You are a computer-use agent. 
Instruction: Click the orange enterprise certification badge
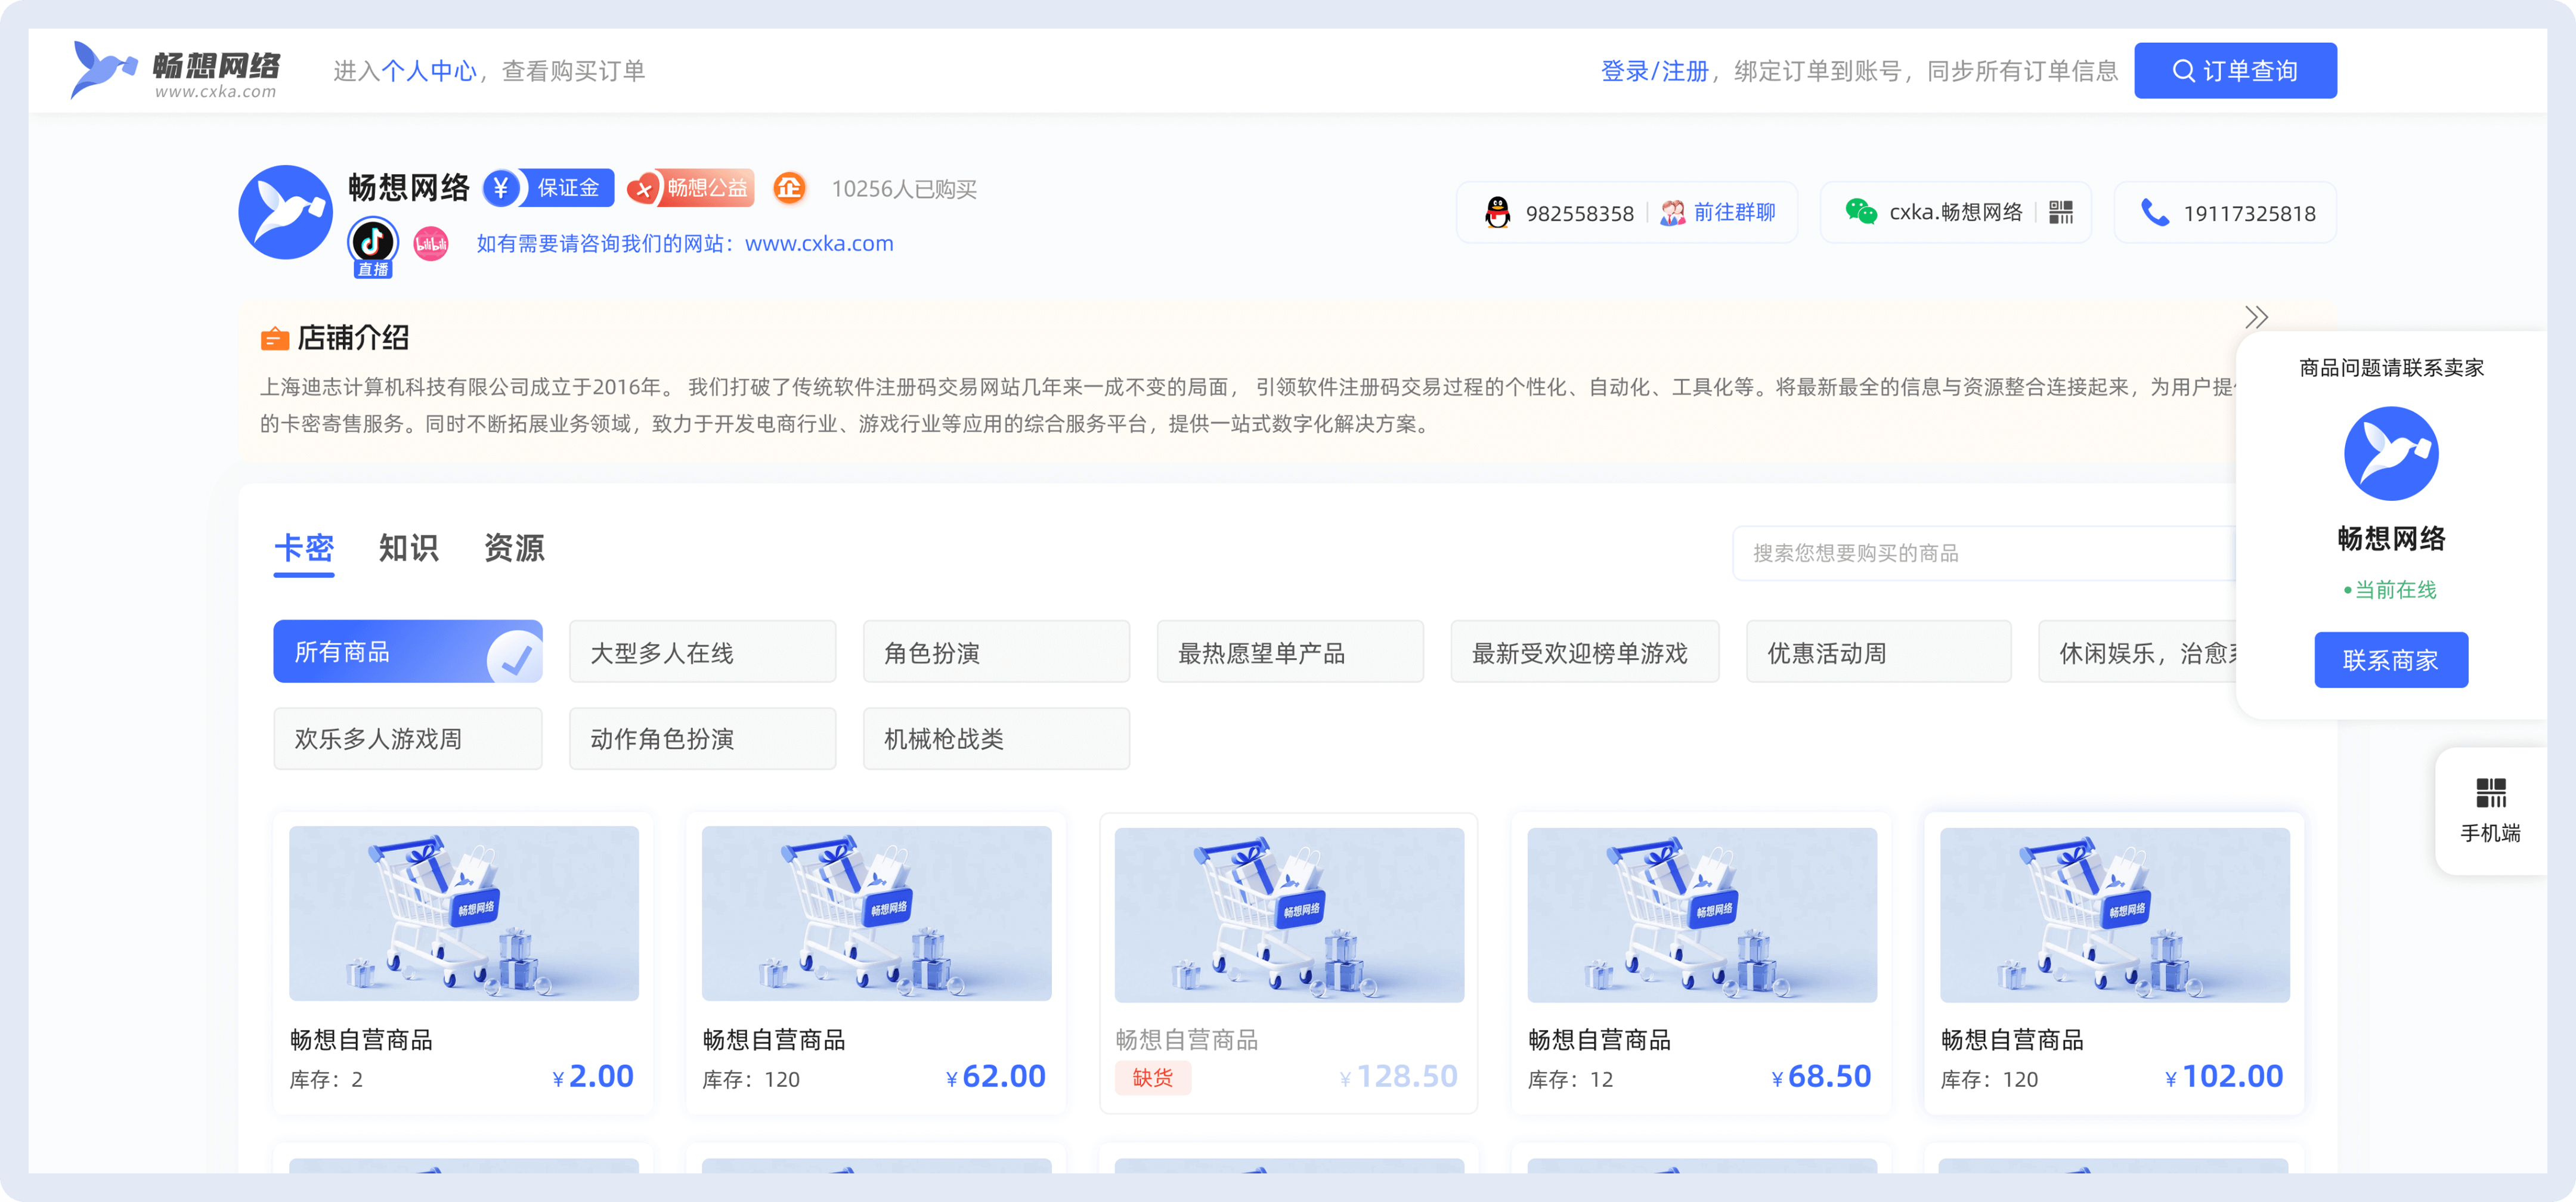click(x=789, y=188)
